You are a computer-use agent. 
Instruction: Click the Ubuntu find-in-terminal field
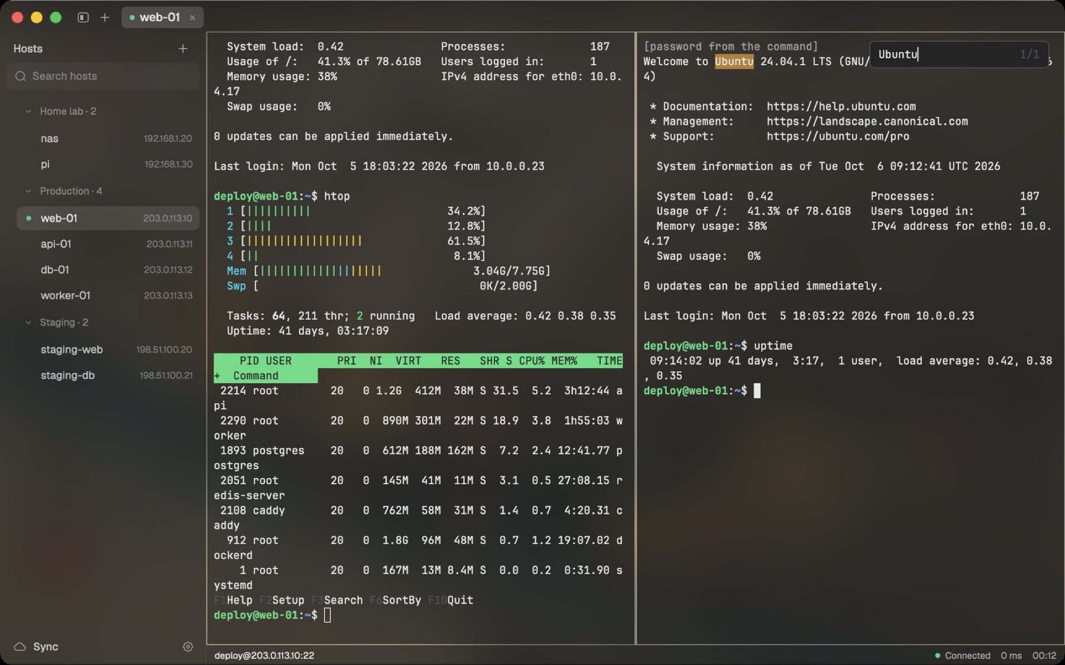coord(958,54)
